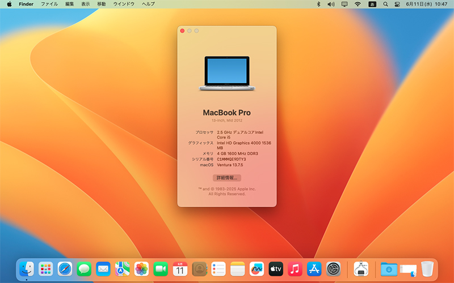Open the 表示 menu
Viewport: 454px width, 283px height.
pos(86,4)
